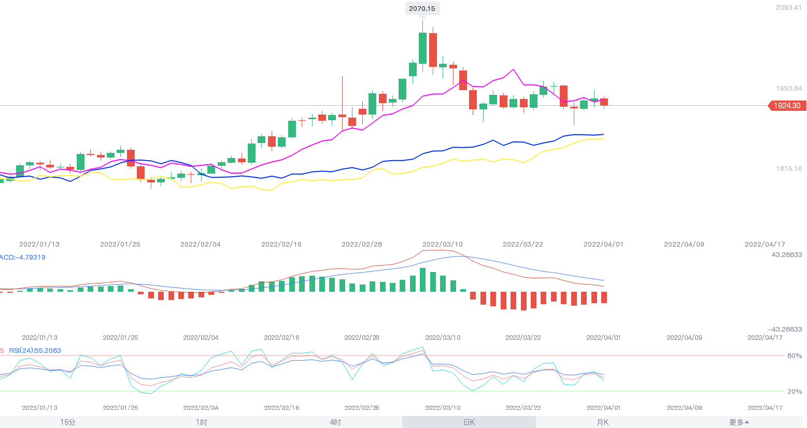
Task: Click the tall green candlestick under 2070.15
Action: [422, 48]
